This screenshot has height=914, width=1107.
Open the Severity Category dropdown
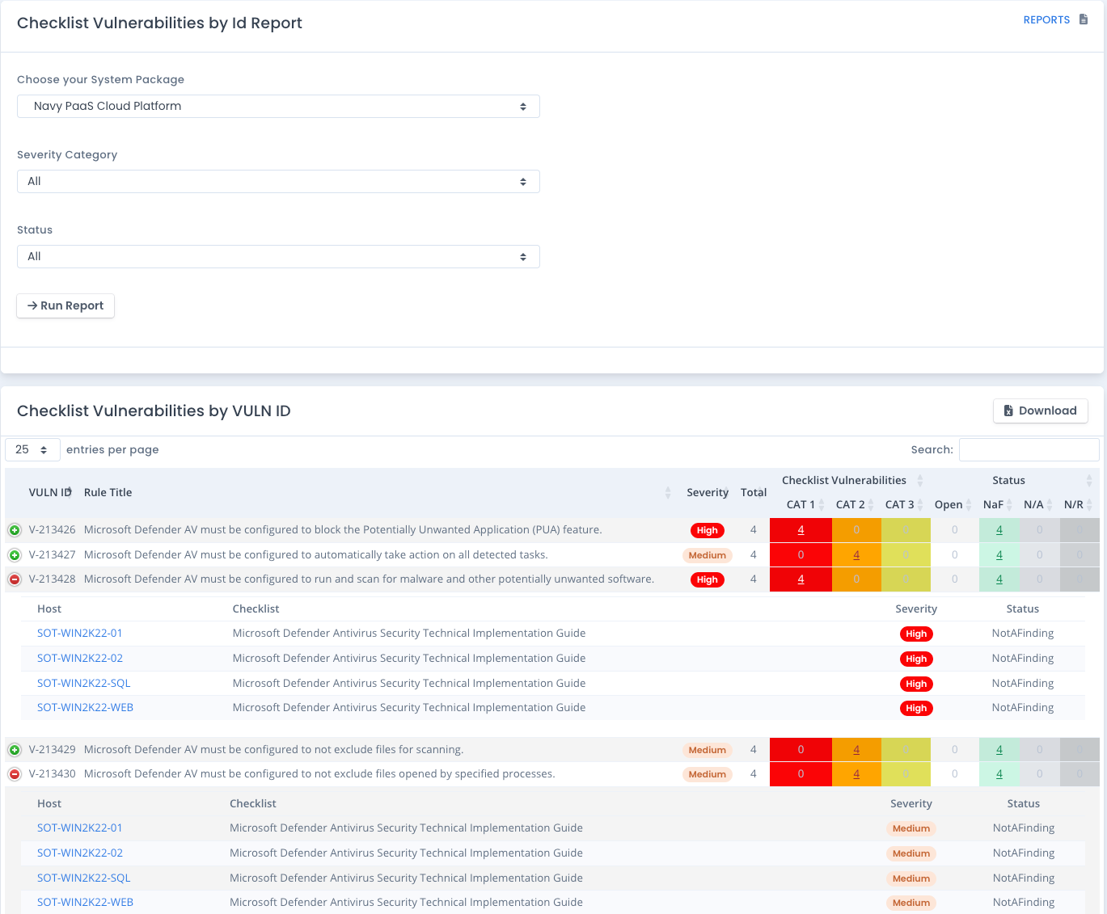278,181
